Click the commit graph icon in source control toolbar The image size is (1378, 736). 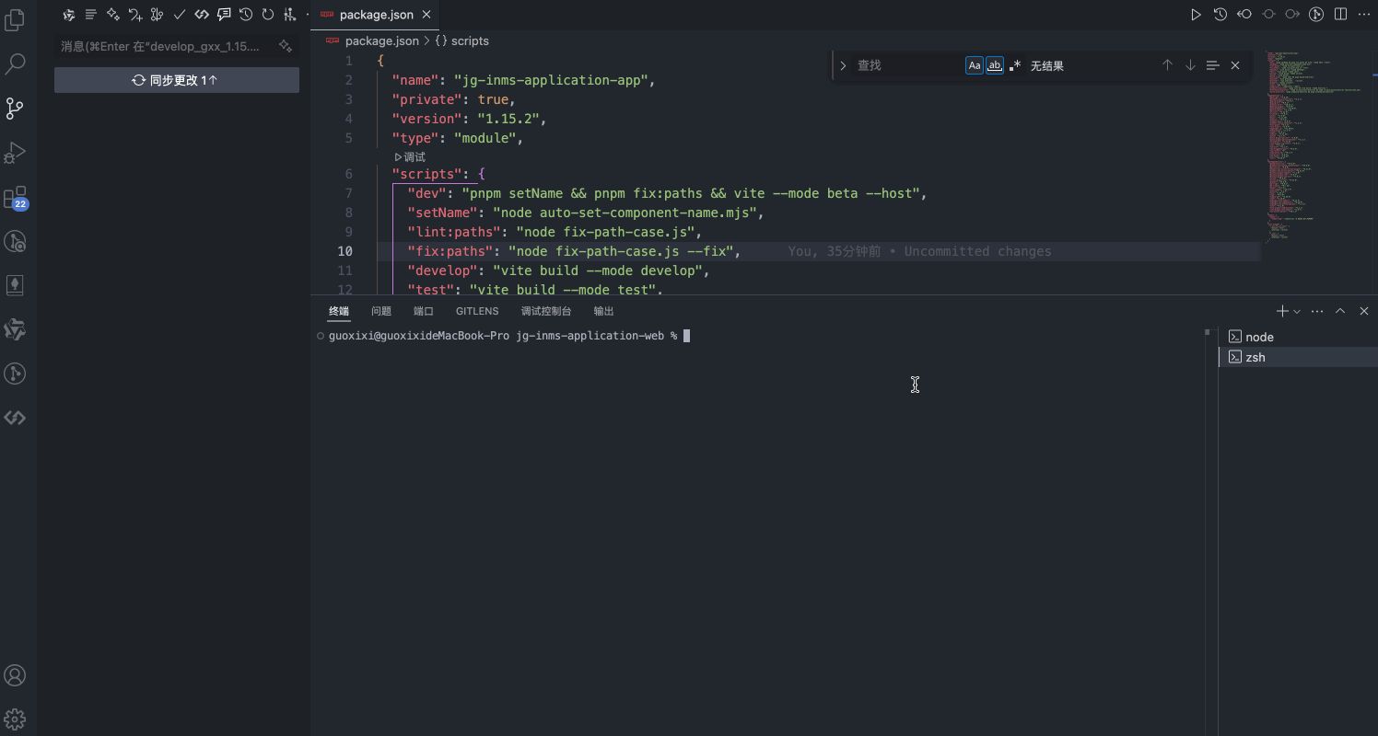click(290, 15)
